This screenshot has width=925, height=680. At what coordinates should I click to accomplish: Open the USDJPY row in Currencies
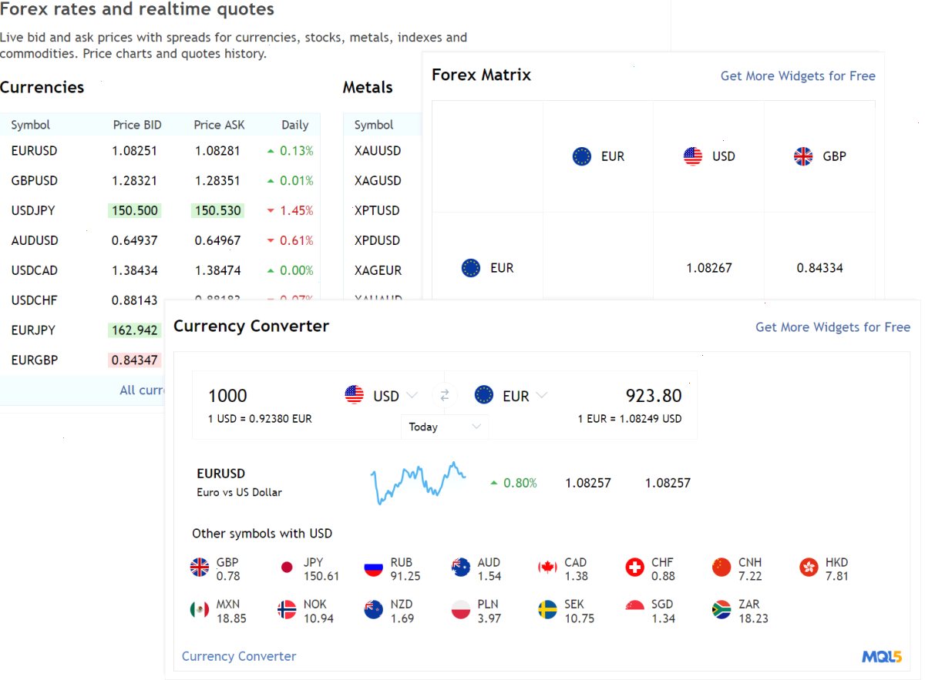click(160, 210)
